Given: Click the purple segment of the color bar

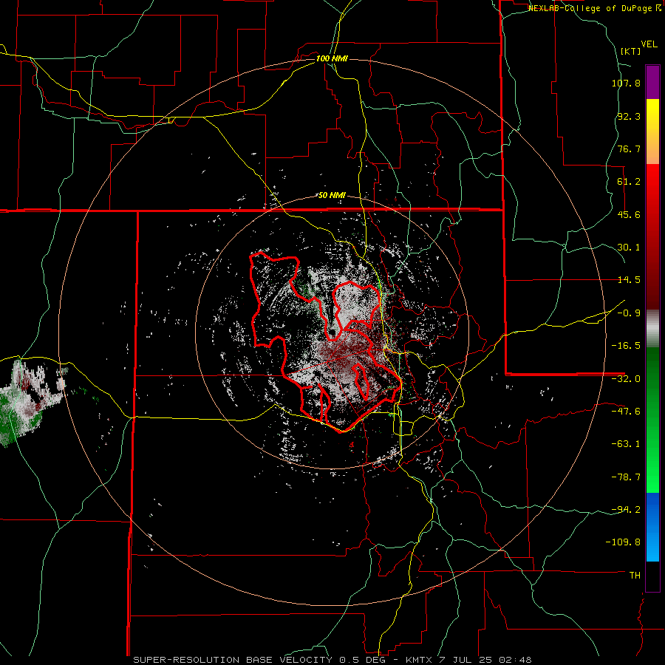Looking at the screenshot, I should (652, 83).
